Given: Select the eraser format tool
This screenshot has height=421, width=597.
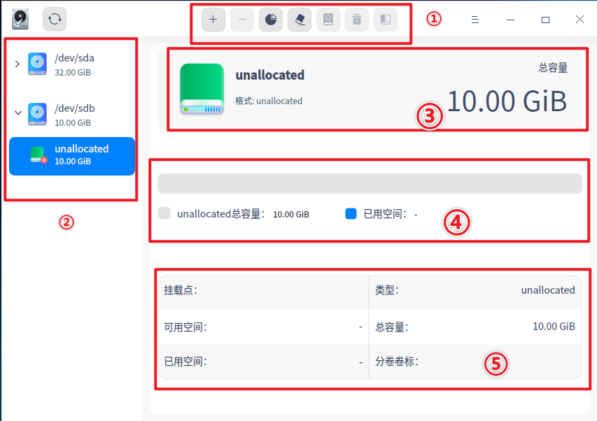Looking at the screenshot, I should pos(300,20).
